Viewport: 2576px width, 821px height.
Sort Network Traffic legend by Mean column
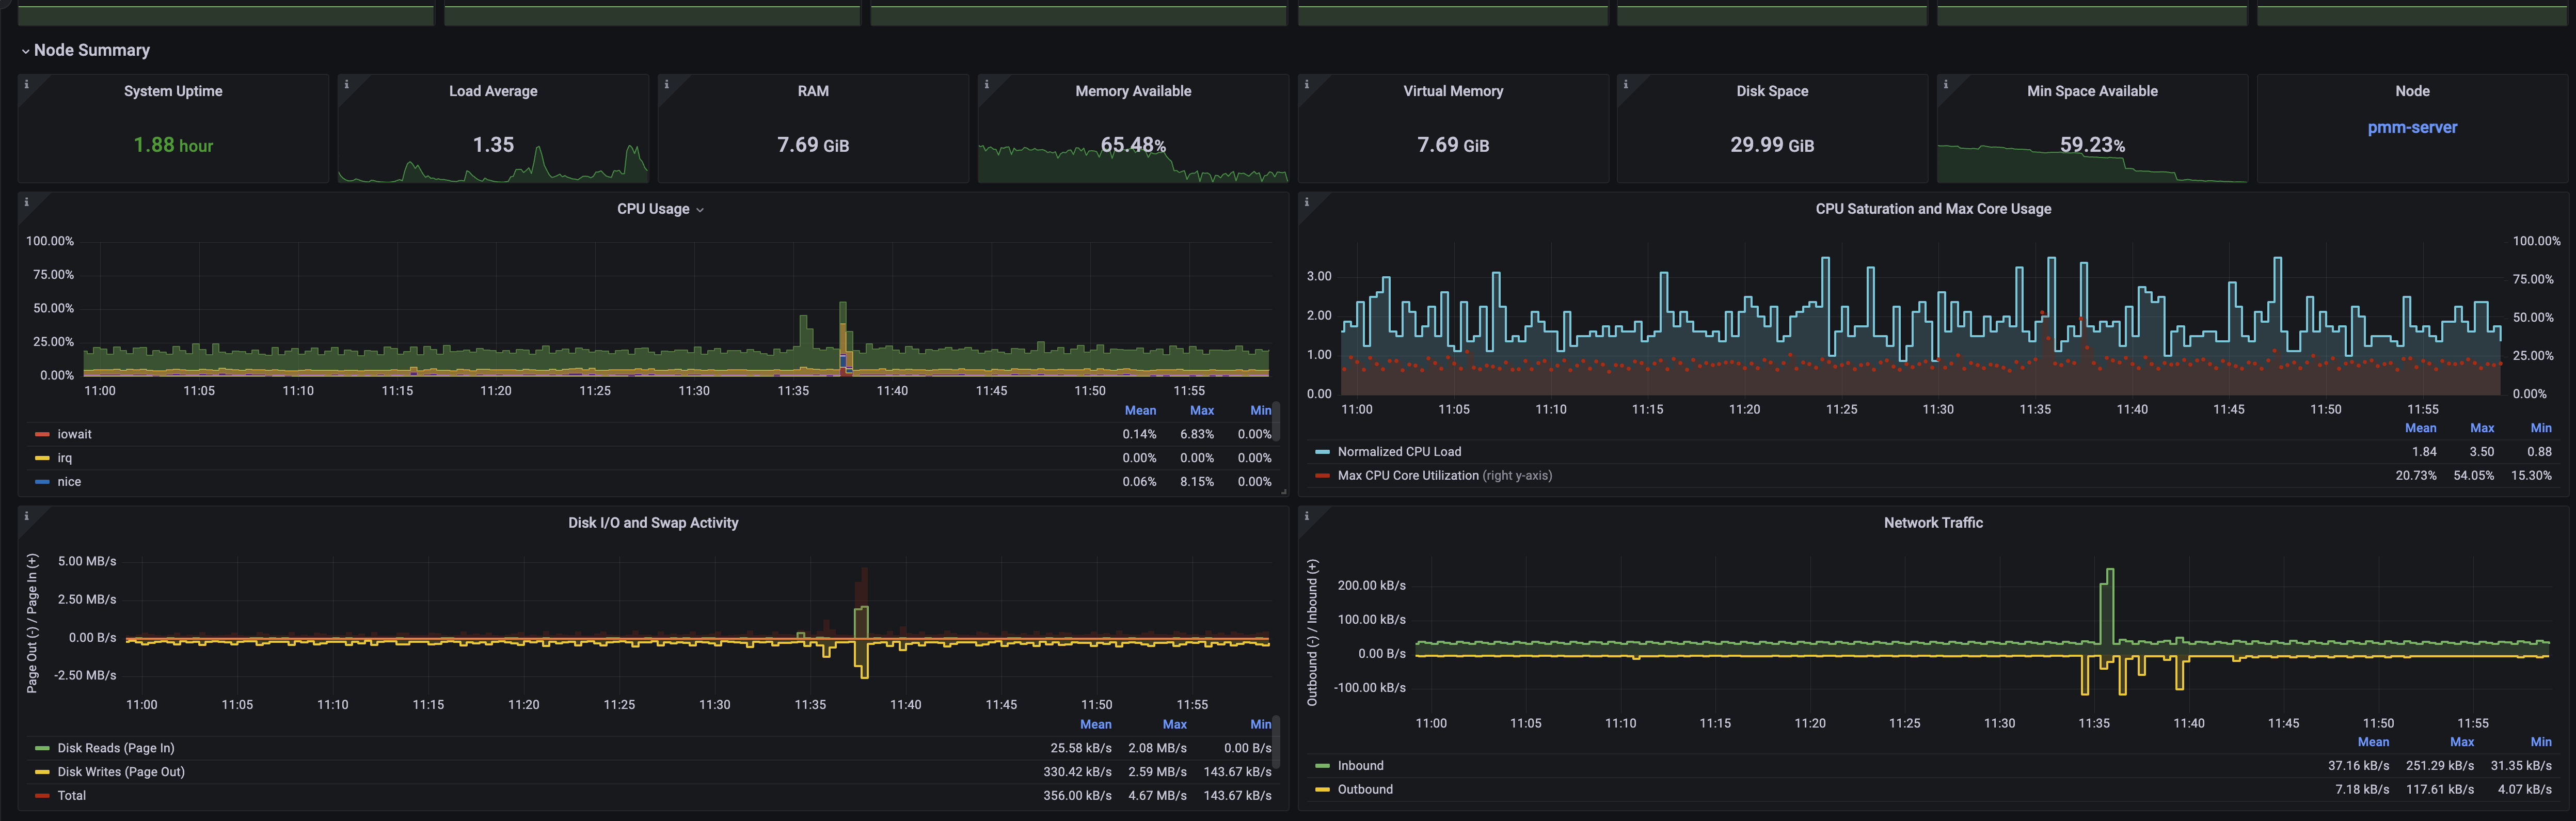tap(2372, 742)
